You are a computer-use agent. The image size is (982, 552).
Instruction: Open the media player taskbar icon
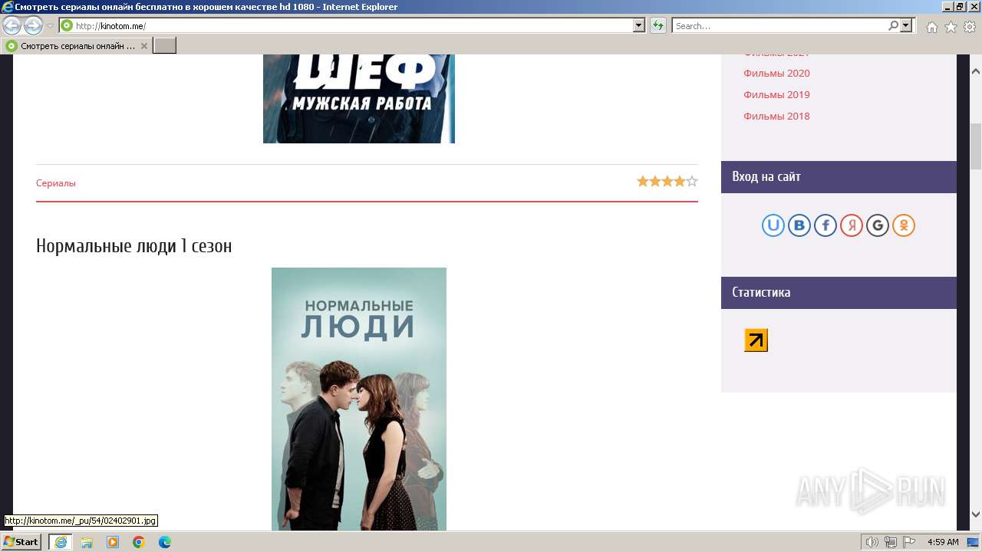point(113,542)
